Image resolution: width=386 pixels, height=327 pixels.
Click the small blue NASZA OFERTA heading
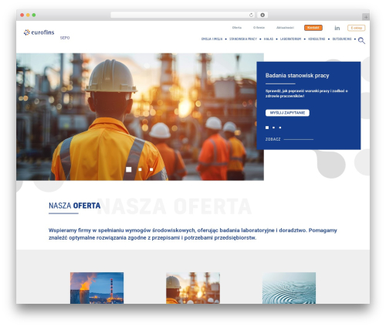[74, 206]
